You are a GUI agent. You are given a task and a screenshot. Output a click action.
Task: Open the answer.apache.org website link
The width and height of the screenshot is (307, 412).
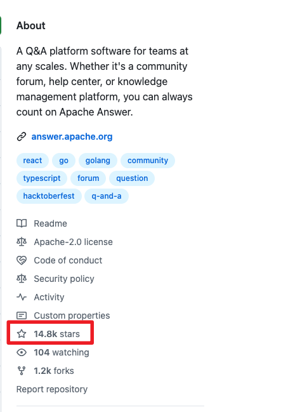72,136
